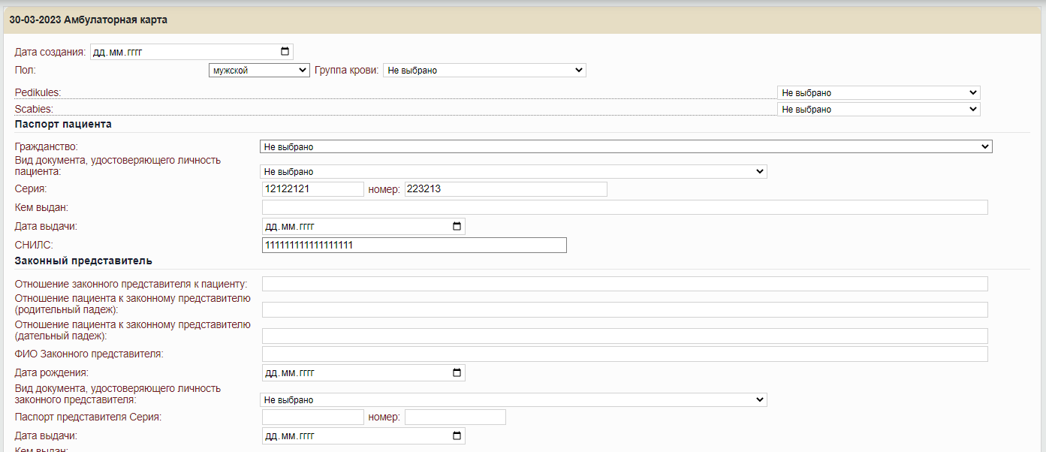Open calendar in representative's Дата выдачи field

click(457, 436)
